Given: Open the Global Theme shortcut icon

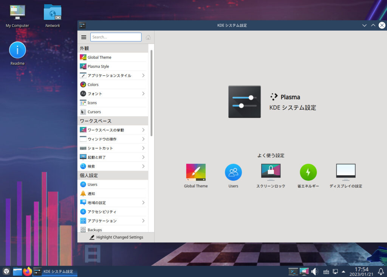Looking at the screenshot, I should tap(196, 173).
